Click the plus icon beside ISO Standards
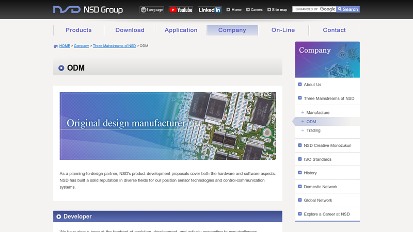413x232 pixels. [x=300, y=159]
